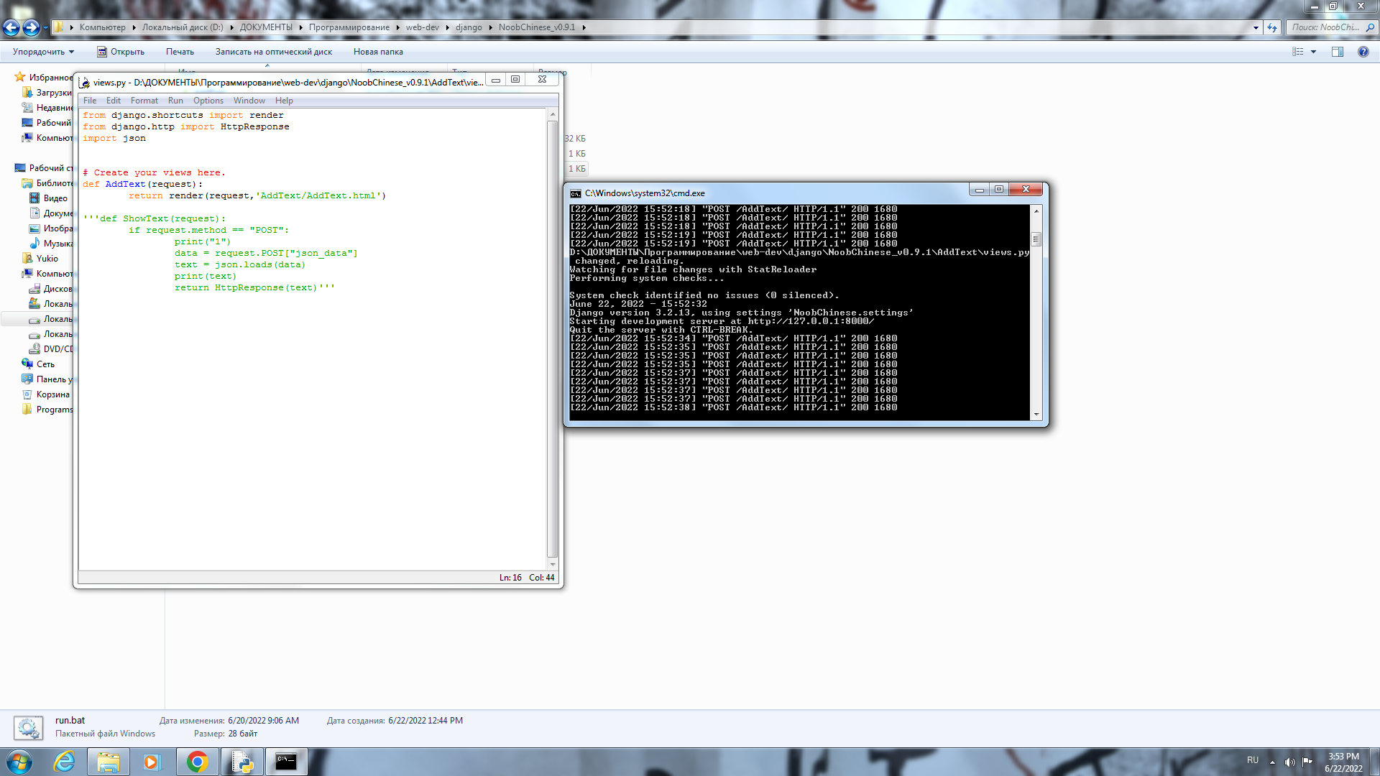Select Музыка library icon in navigation pane
Screen dimensions: 1380x776
[x=34, y=243]
